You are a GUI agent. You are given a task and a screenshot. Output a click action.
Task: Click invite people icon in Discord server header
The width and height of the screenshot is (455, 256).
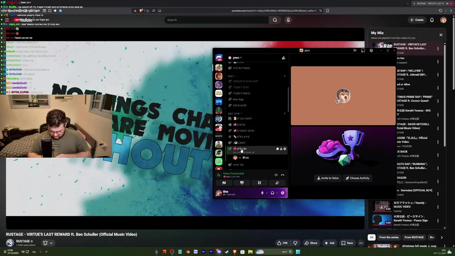click(283, 58)
